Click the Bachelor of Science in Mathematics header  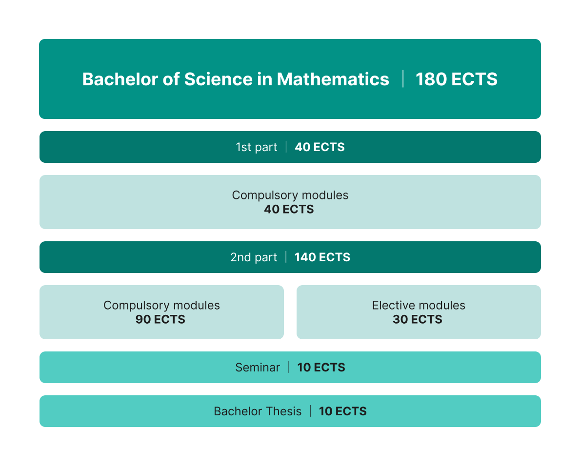click(290, 78)
